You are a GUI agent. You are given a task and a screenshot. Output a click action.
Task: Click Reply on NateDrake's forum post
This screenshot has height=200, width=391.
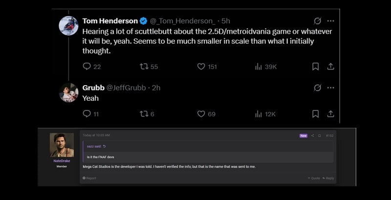[328, 178]
